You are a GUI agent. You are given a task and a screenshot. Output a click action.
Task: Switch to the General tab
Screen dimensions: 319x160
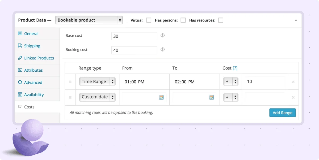[37, 34]
